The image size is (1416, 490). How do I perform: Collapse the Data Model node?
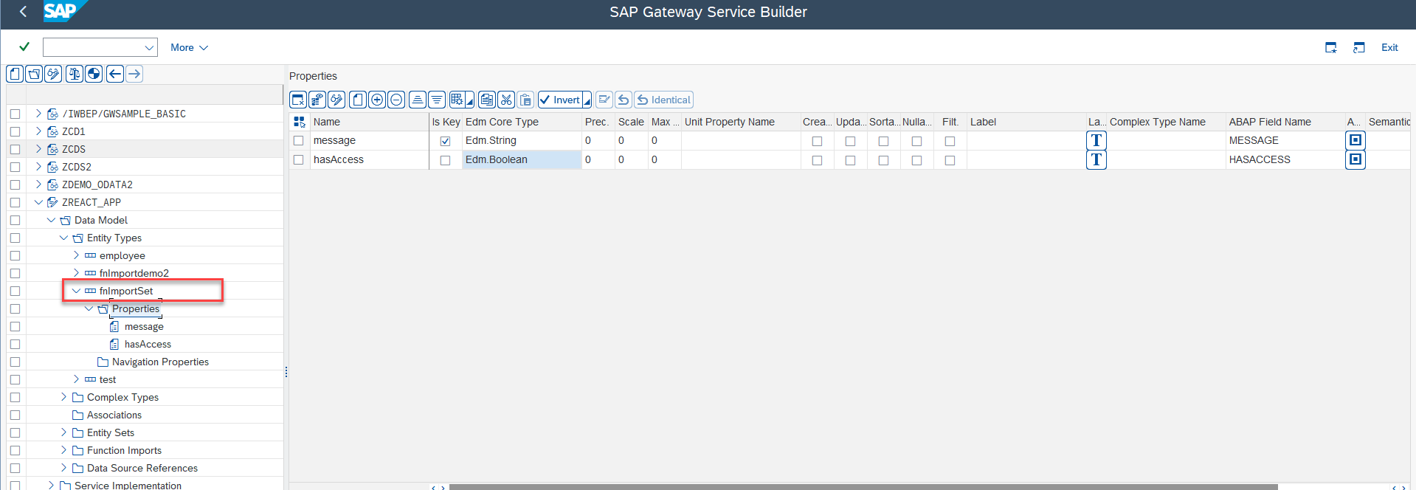point(51,220)
